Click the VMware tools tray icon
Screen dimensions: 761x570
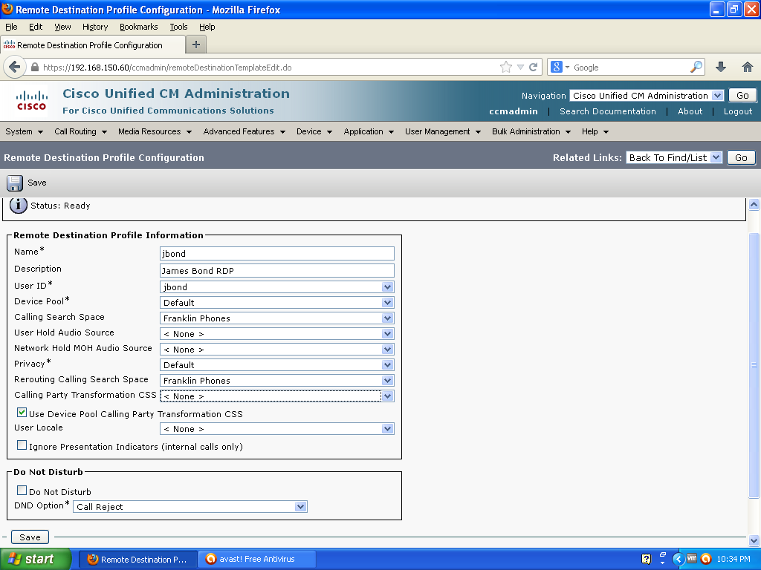point(692,559)
